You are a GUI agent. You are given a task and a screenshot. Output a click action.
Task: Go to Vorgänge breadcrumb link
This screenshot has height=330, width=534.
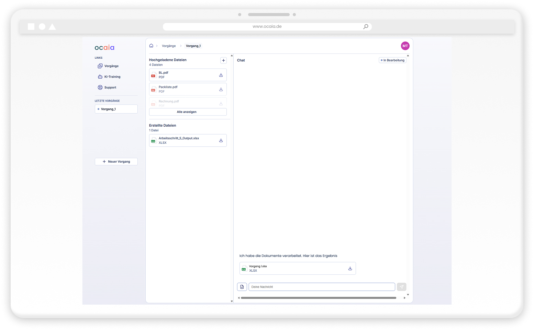click(x=169, y=46)
